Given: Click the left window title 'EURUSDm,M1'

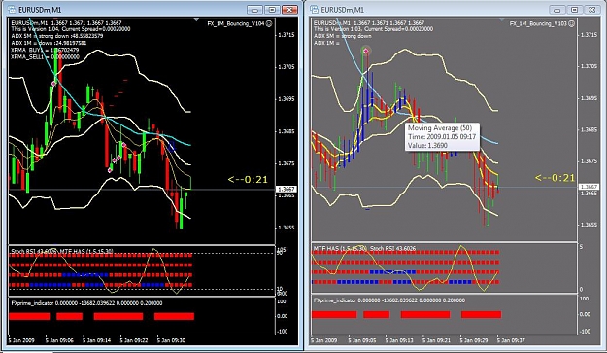Looking at the screenshot, I should point(40,10).
